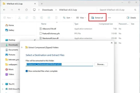Open the View dropdown
Screen dimensions: 140x93
[81, 18]
